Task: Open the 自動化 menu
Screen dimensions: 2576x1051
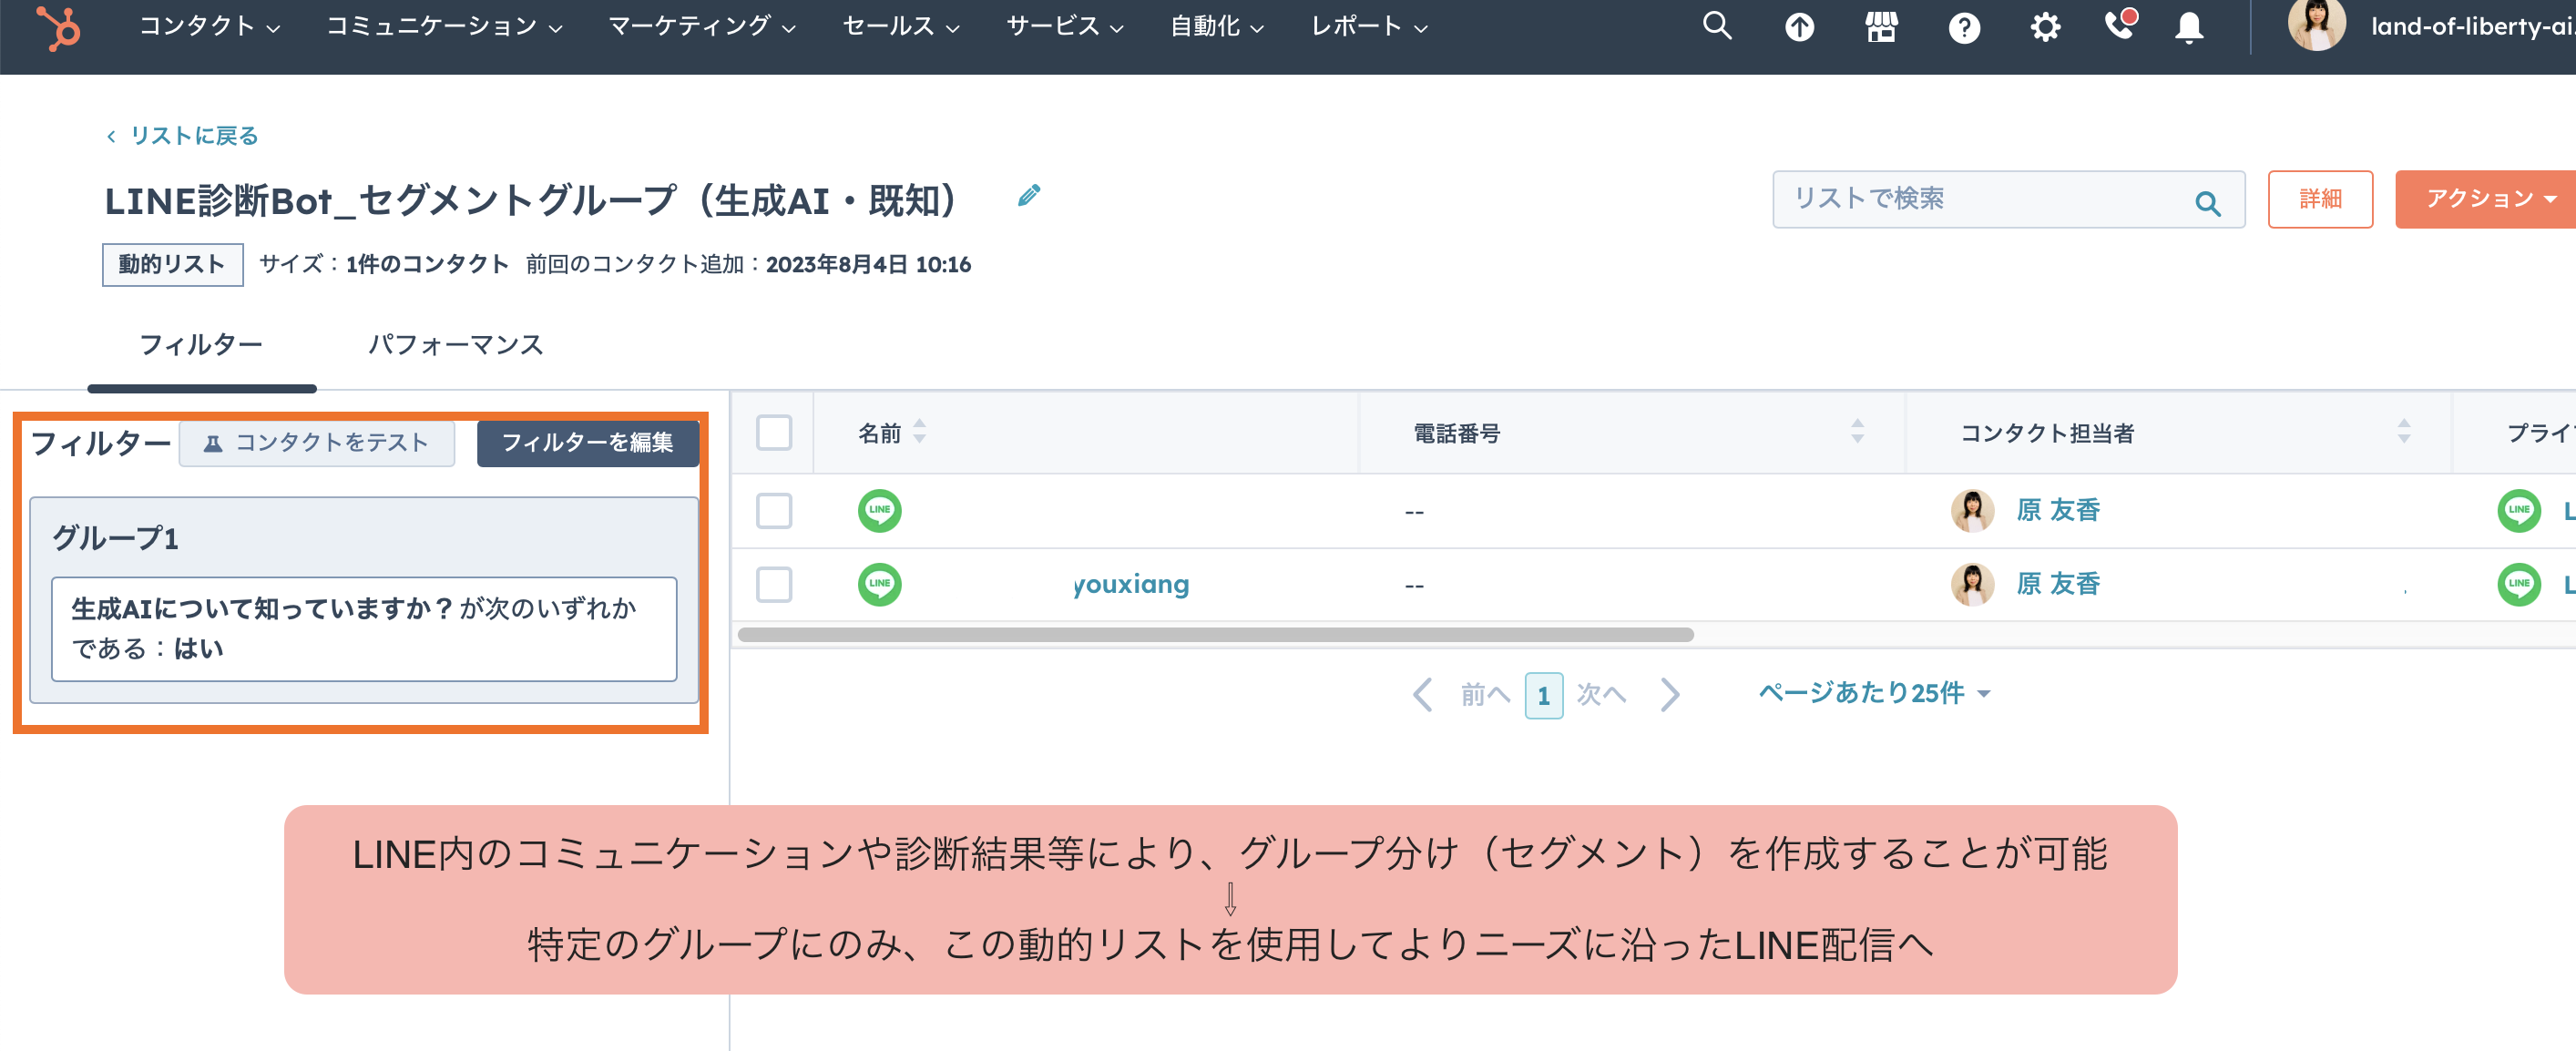Action: (x=1213, y=26)
